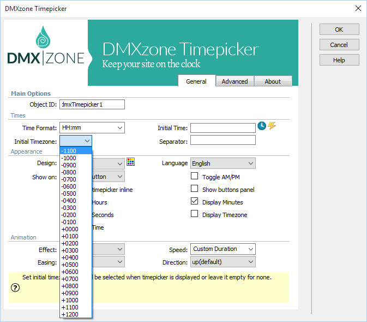
Task: Choose the -0500 timezone option
Action: pos(76,194)
